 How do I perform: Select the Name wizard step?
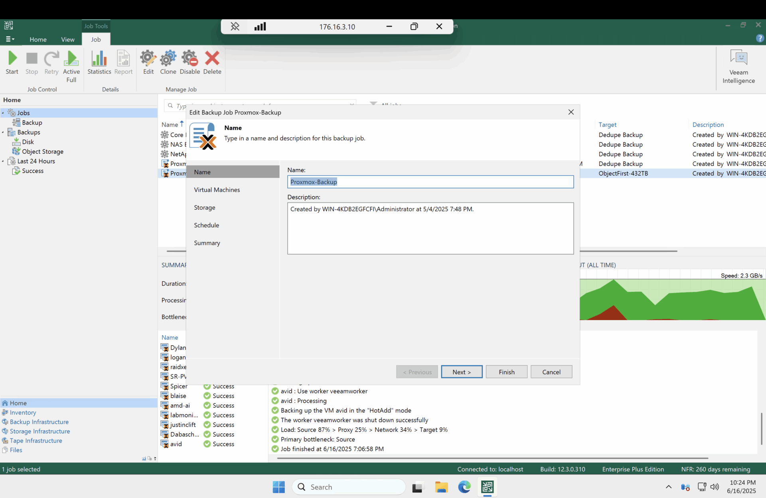pos(233,172)
